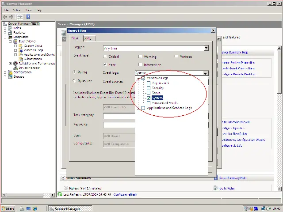Open the File menu
283x212 pixels.
[6, 10]
